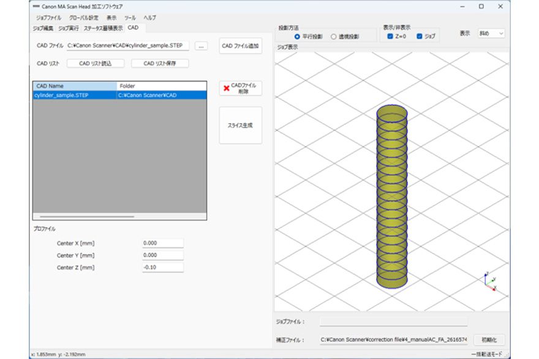Click the horizontal scrollbar in CAD list
This screenshot has width=539, height=359.
[x=87, y=216]
